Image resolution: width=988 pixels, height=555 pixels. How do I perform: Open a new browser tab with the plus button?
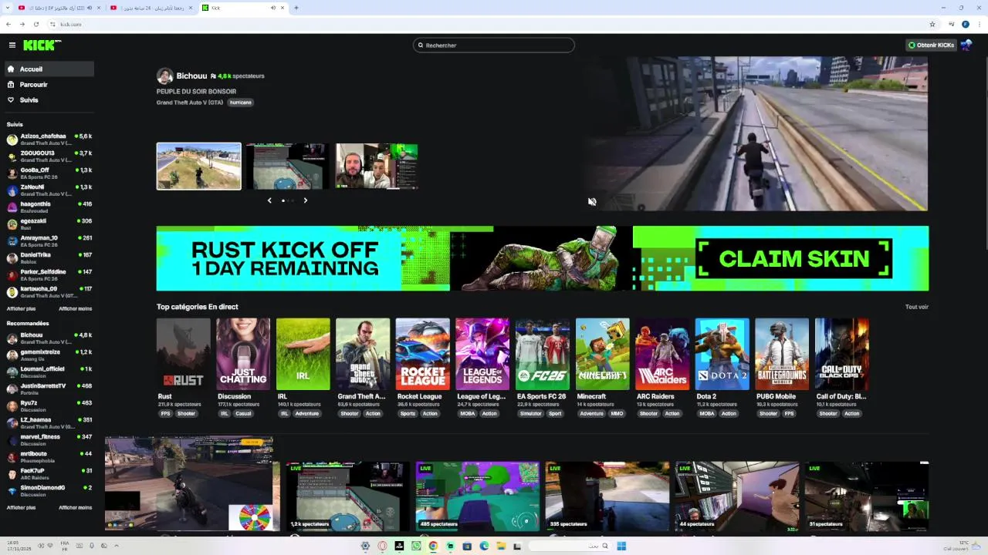[x=296, y=8]
